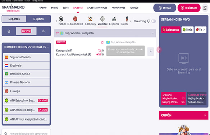210x135 pixels.
Task: Open the Slots menu
Action: point(66,8)
